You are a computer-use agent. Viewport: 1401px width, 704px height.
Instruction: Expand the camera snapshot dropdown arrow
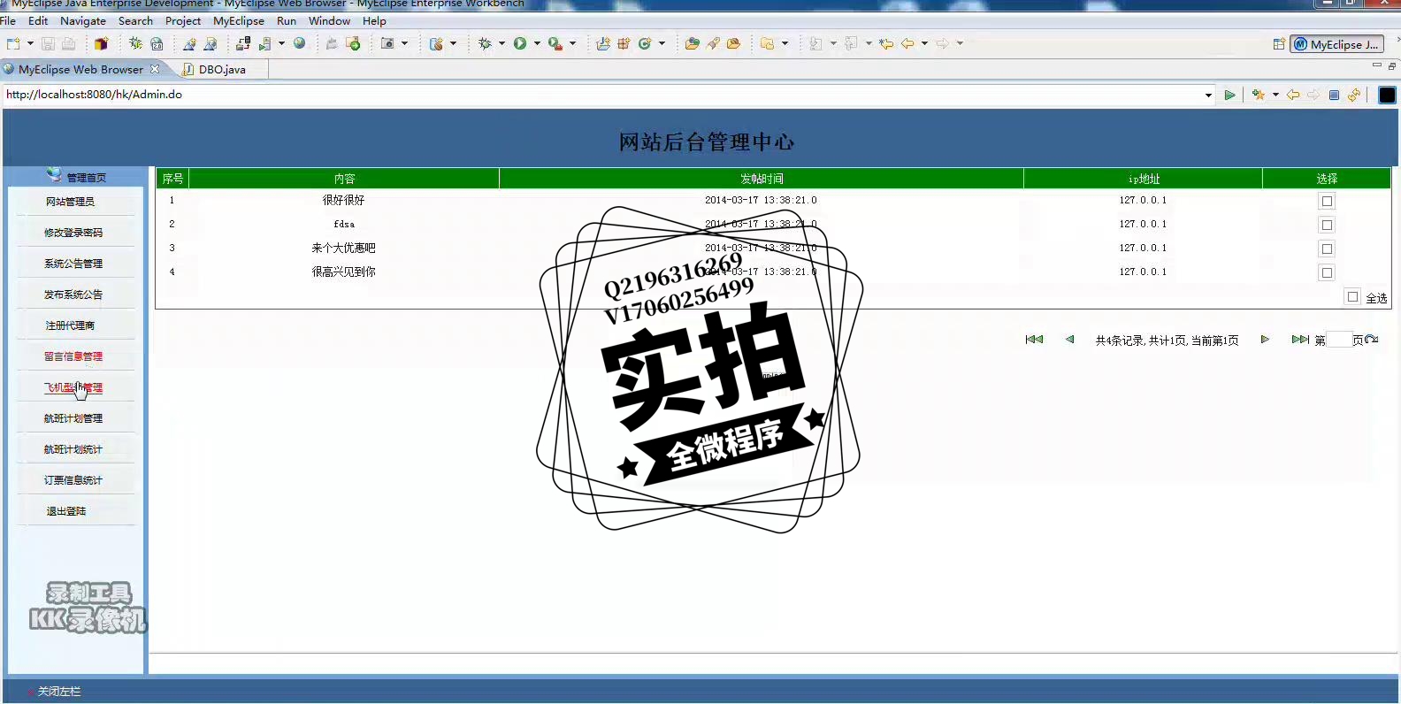tap(404, 43)
